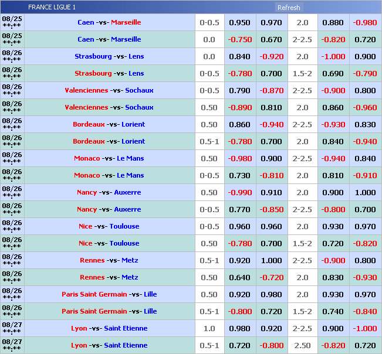Pick the -0.870 odds for Valenciennes vs Sochaux

point(271,91)
